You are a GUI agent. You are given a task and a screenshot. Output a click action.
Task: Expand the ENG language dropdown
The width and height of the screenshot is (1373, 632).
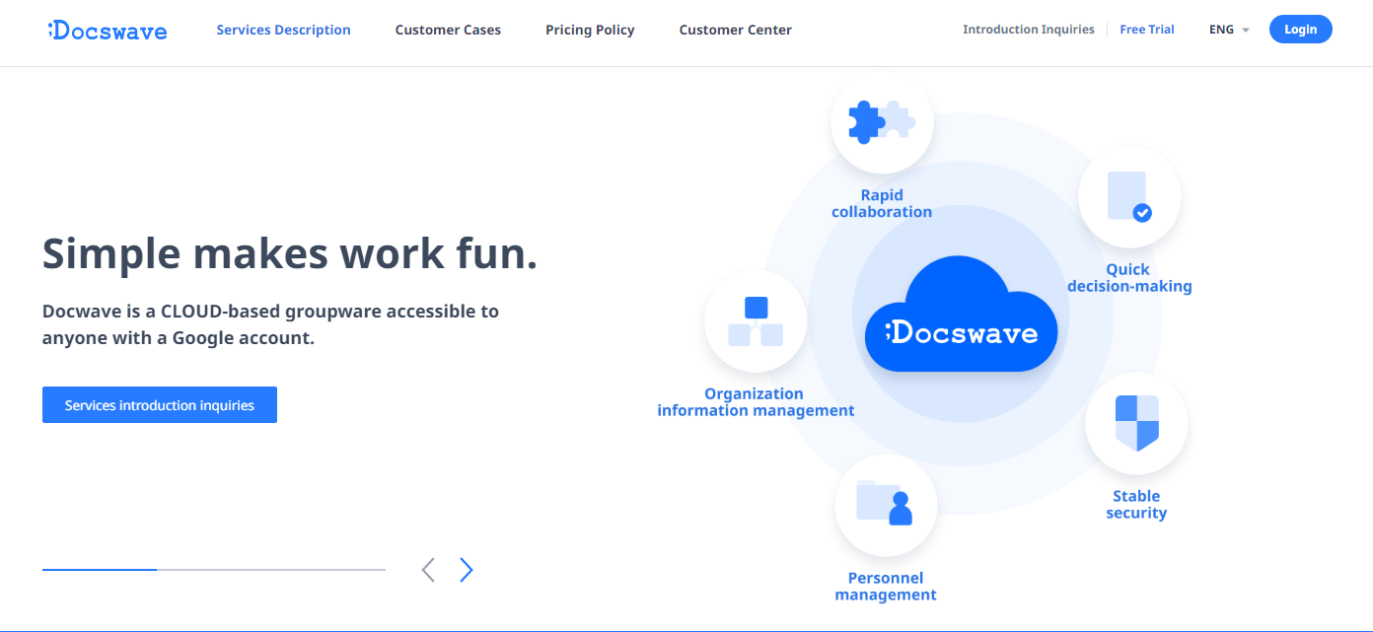(x=1229, y=30)
